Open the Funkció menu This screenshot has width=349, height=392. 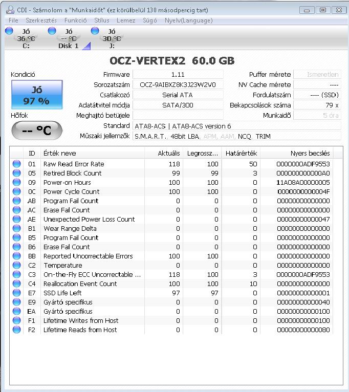[x=76, y=20]
